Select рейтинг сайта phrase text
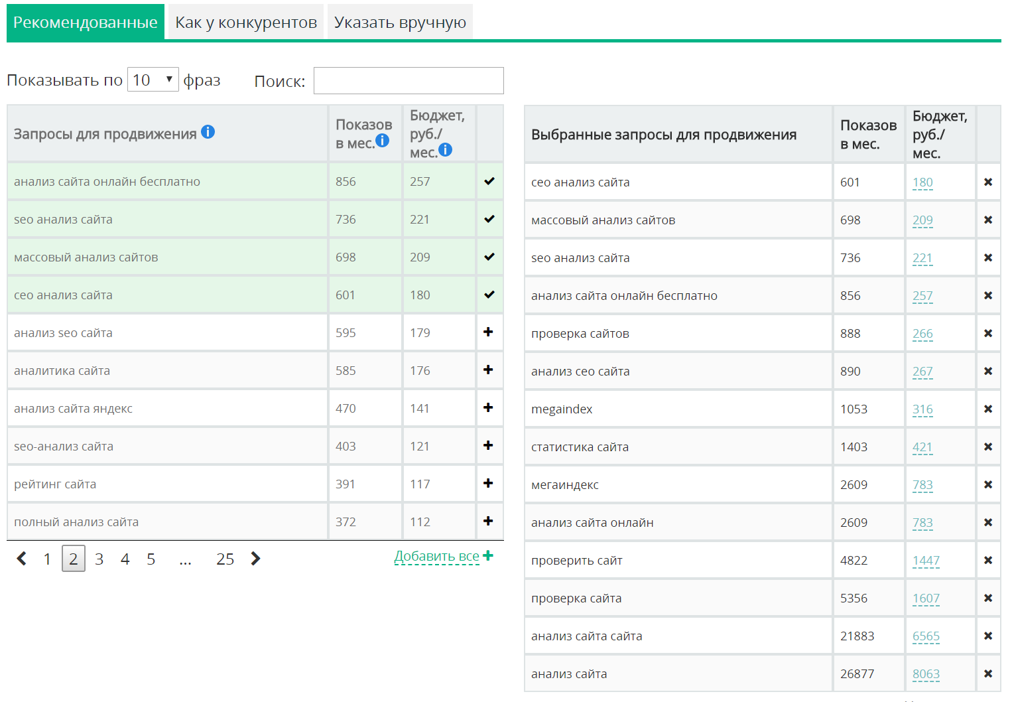 point(55,484)
